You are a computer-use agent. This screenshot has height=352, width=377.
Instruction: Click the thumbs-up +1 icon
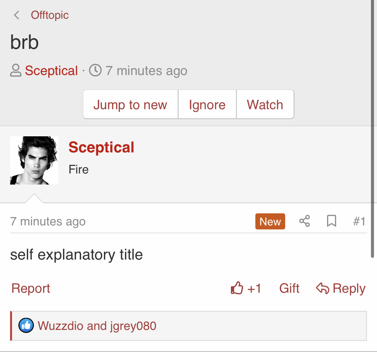click(237, 288)
